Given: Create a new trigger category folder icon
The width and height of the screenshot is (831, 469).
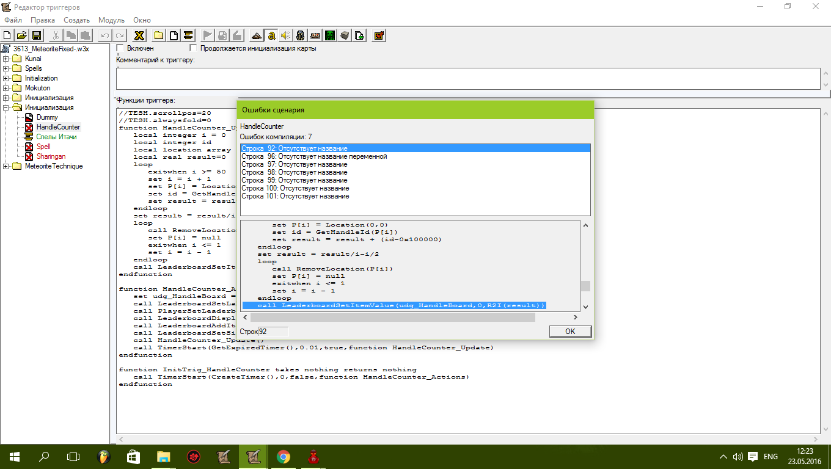Looking at the screenshot, I should [x=158, y=35].
